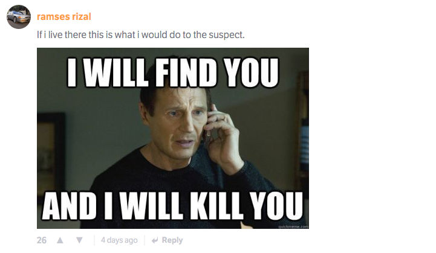
Task: Click the vote count showing 26
Action: (x=42, y=240)
